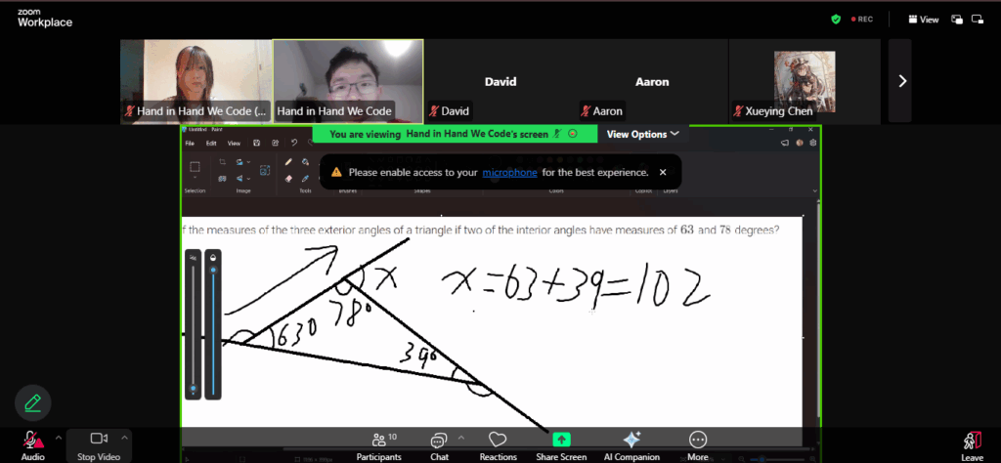The height and width of the screenshot is (463, 1001).
Task: Open the Reactions heart icon
Action: [498, 441]
